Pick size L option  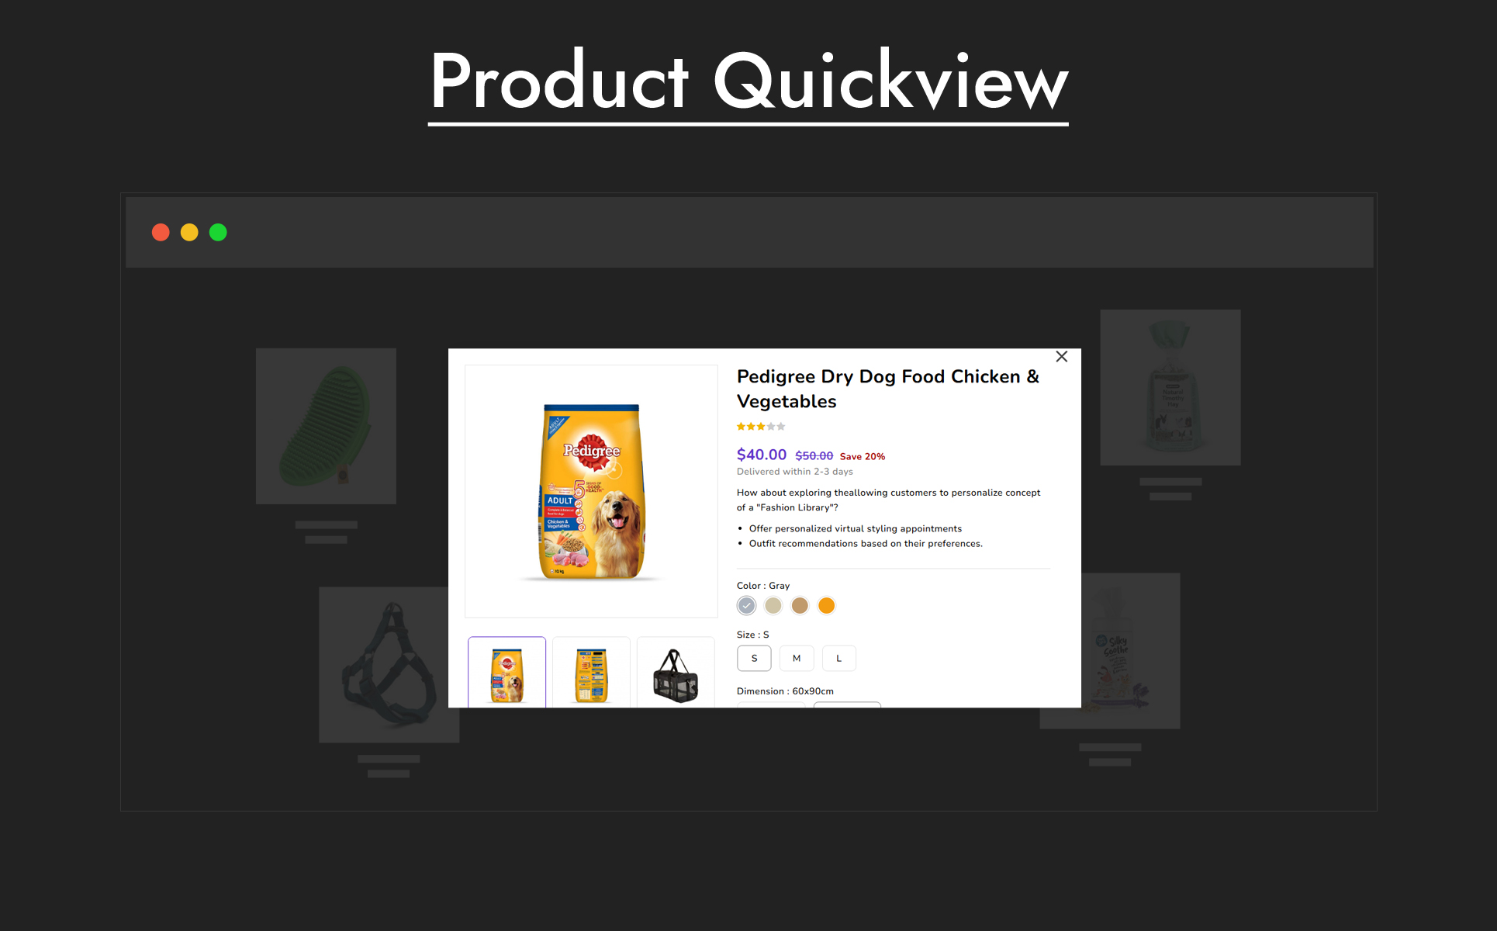tap(838, 658)
